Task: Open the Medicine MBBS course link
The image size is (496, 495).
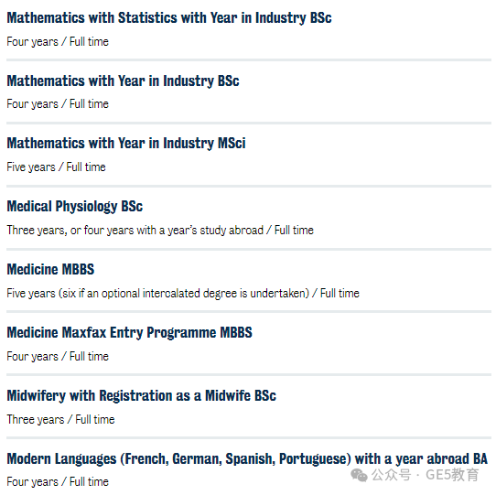Action: [x=50, y=270]
